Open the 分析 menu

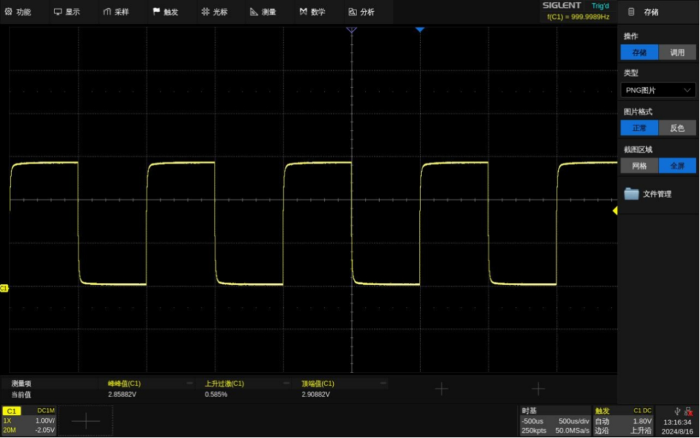[362, 12]
